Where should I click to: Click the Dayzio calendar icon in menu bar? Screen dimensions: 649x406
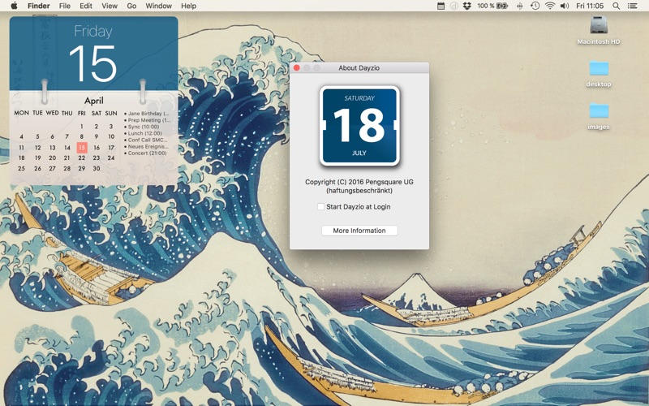tap(441, 6)
